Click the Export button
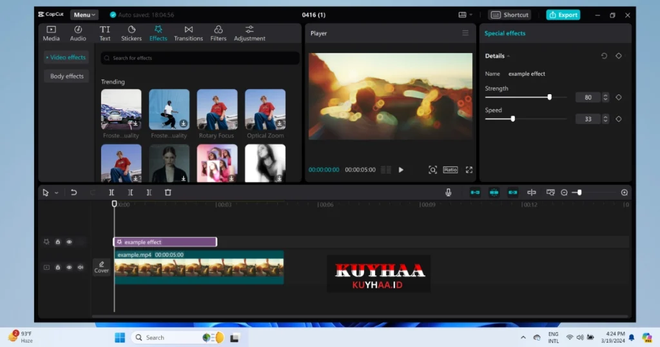Image resolution: width=660 pixels, height=347 pixels. 563,15
